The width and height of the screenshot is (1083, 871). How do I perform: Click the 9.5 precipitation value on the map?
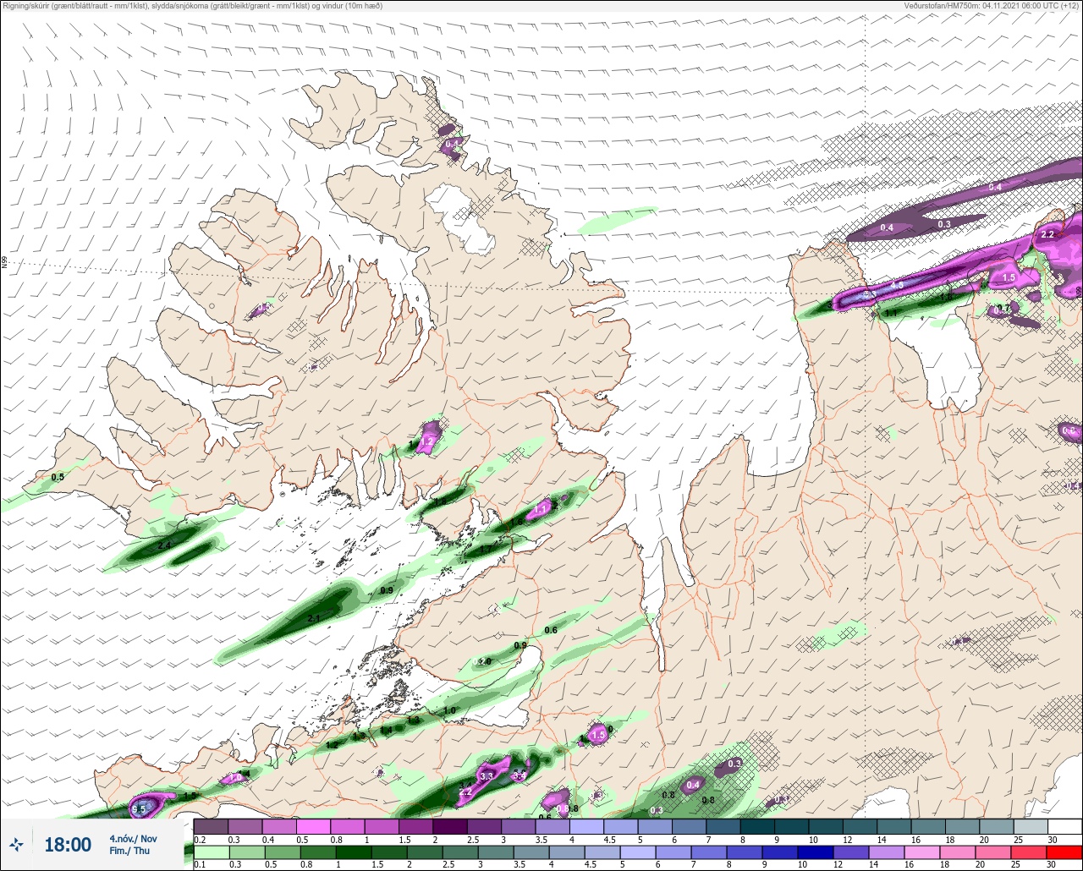point(138,809)
